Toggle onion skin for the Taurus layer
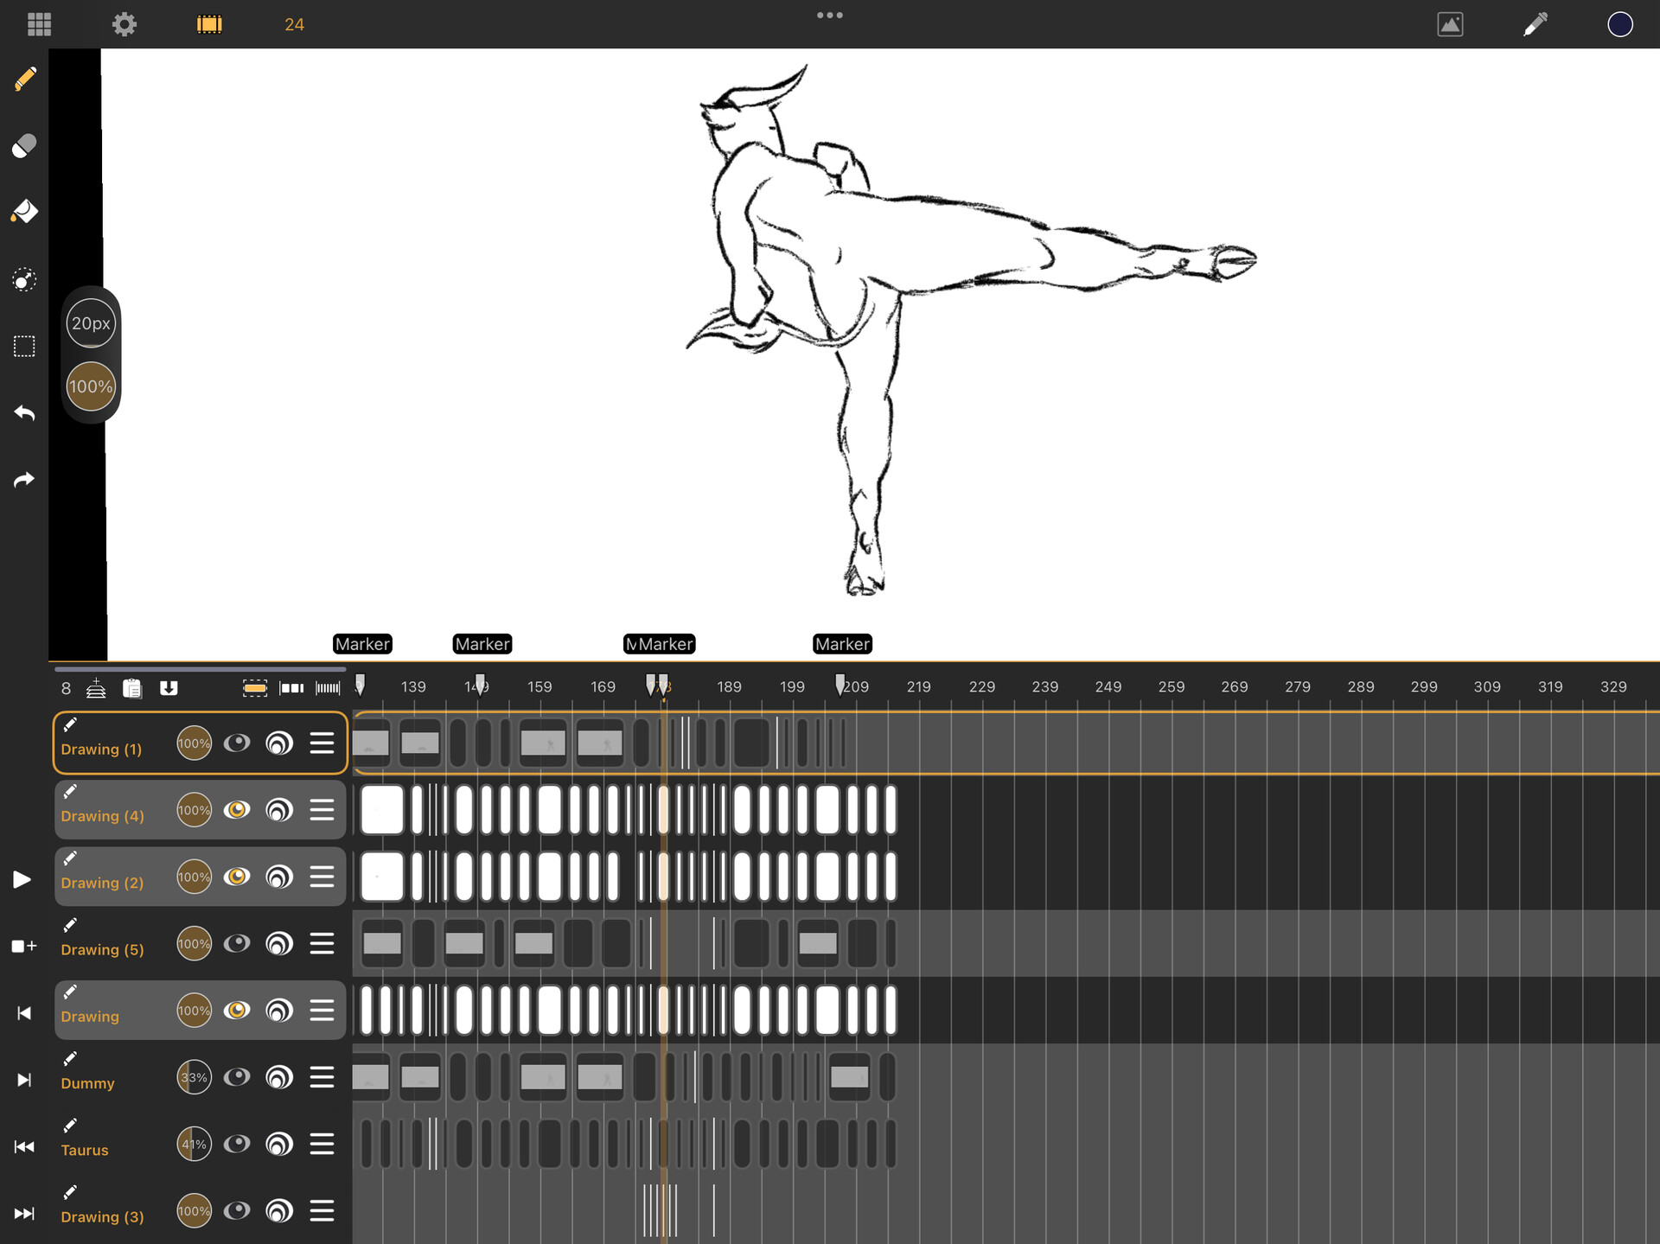 [x=279, y=1144]
